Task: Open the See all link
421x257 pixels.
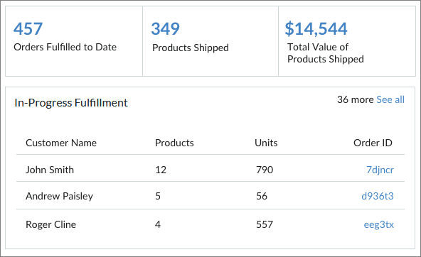Action: (390, 99)
